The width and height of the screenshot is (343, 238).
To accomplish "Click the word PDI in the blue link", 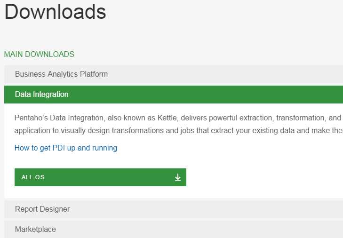I will tap(59, 148).
